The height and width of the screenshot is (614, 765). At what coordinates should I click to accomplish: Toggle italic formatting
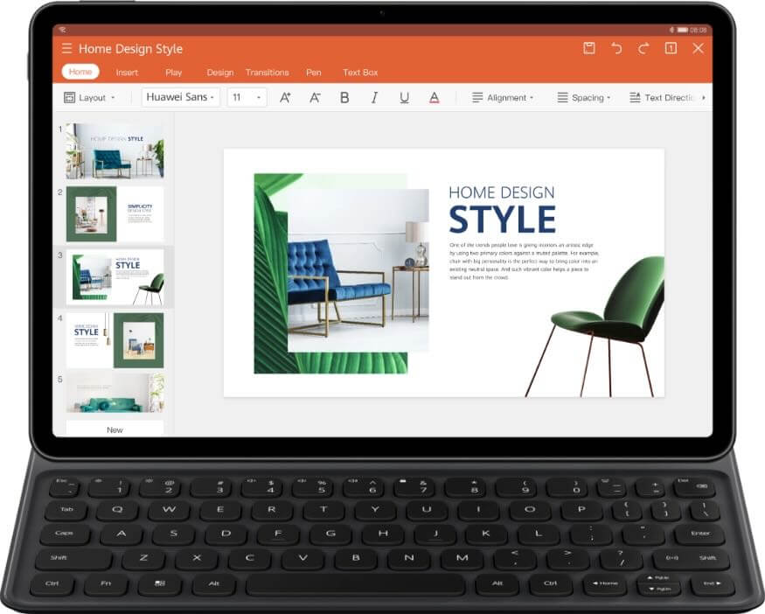[374, 98]
